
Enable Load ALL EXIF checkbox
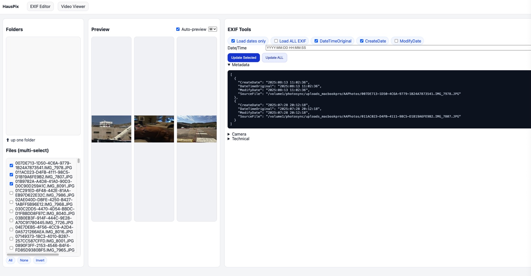coord(276,41)
